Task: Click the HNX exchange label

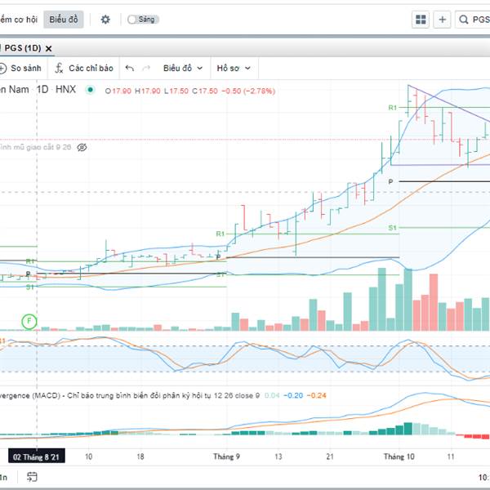Action: tap(65, 90)
